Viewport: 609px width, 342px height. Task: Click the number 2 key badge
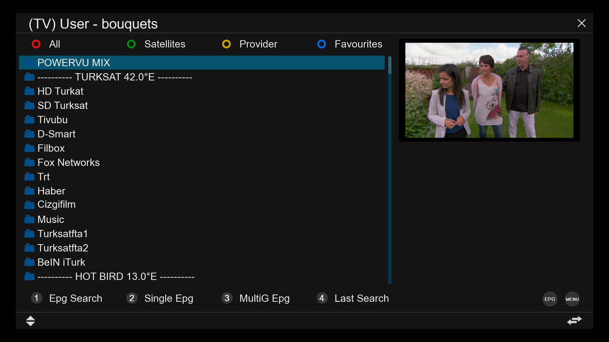click(x=132, y=298)
